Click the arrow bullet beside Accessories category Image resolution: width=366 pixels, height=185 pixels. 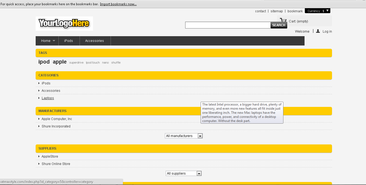(x=39, y=91)
